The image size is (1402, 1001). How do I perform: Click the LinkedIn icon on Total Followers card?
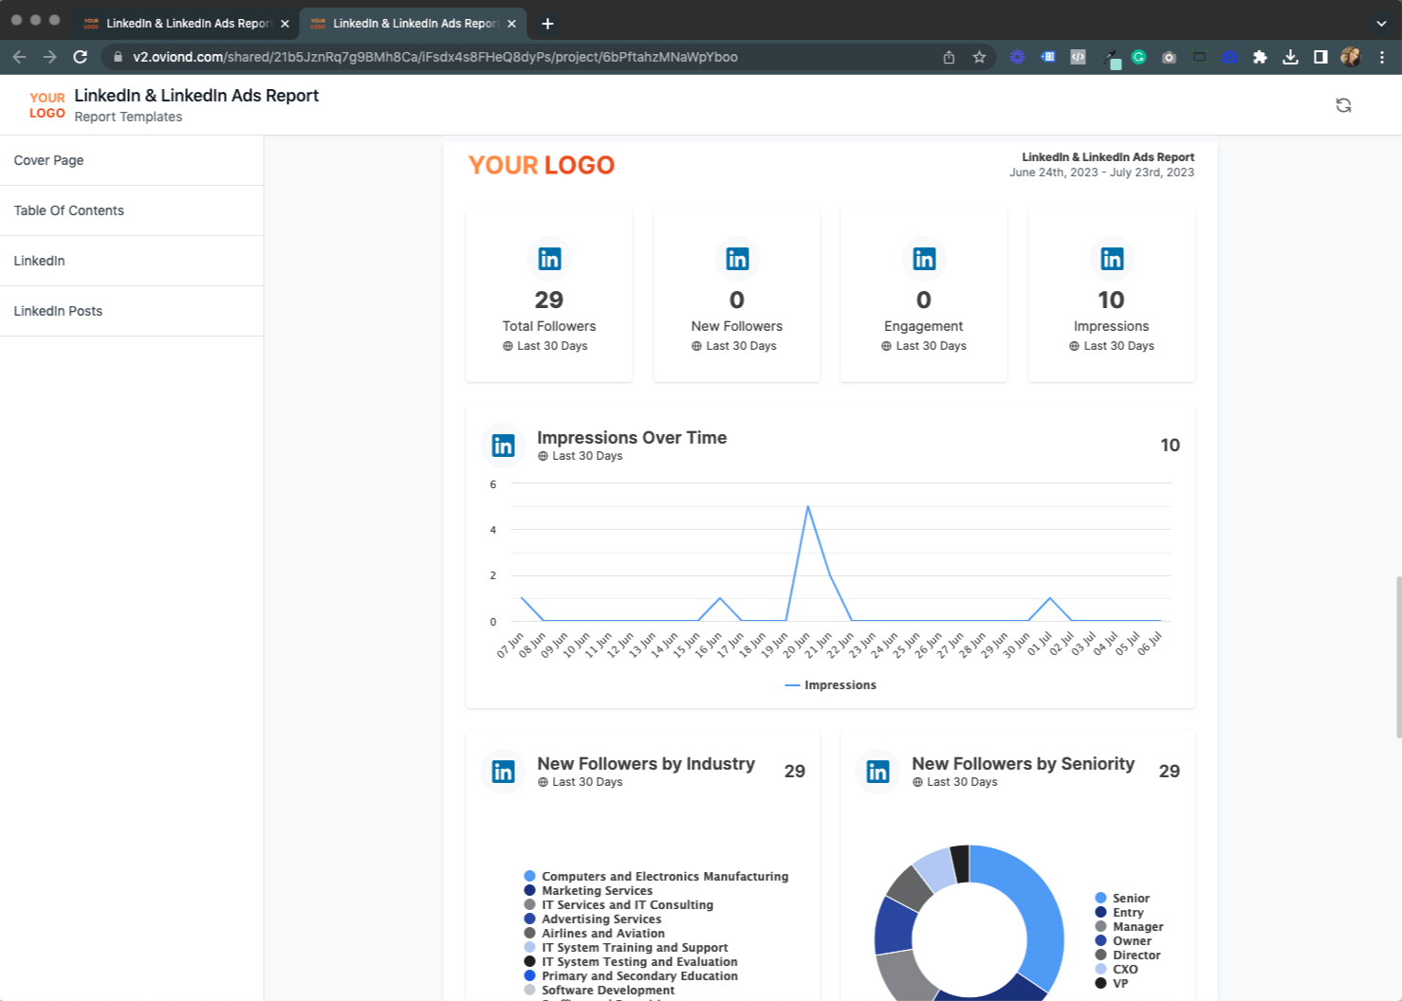tap(549, 259)
